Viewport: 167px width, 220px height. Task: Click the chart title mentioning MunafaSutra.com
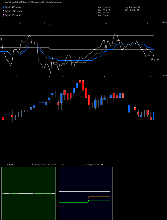(x=32, y=2)
